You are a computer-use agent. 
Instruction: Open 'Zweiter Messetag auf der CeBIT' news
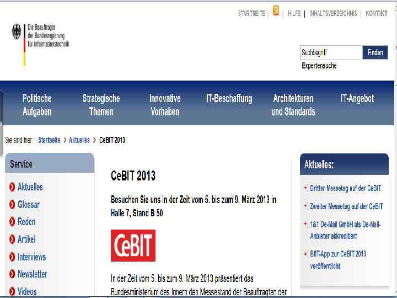tap(346, 206)
